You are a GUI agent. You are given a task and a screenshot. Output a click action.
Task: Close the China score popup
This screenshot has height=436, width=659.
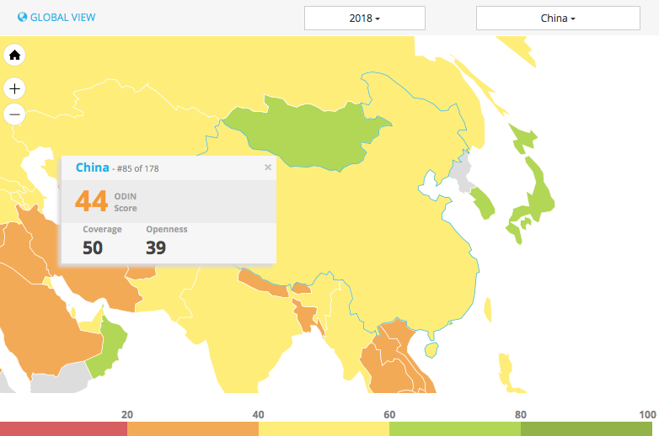coord(268,167)
